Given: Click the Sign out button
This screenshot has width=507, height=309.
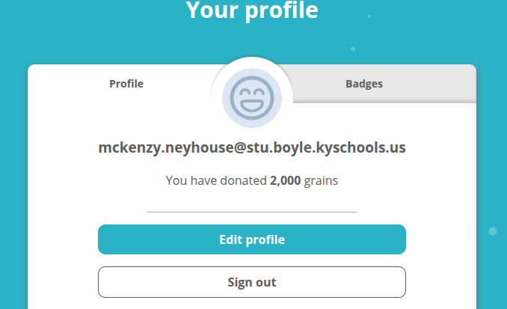Looking at the screenshot, I should (x=252, y=282).
